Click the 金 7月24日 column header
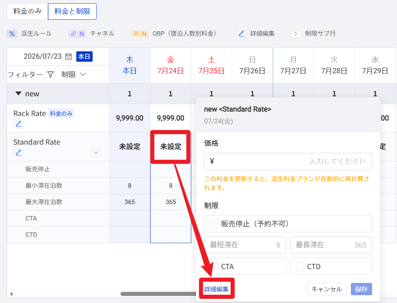The image size is (397, 303). pyautogui.click(x=171, y=65)
